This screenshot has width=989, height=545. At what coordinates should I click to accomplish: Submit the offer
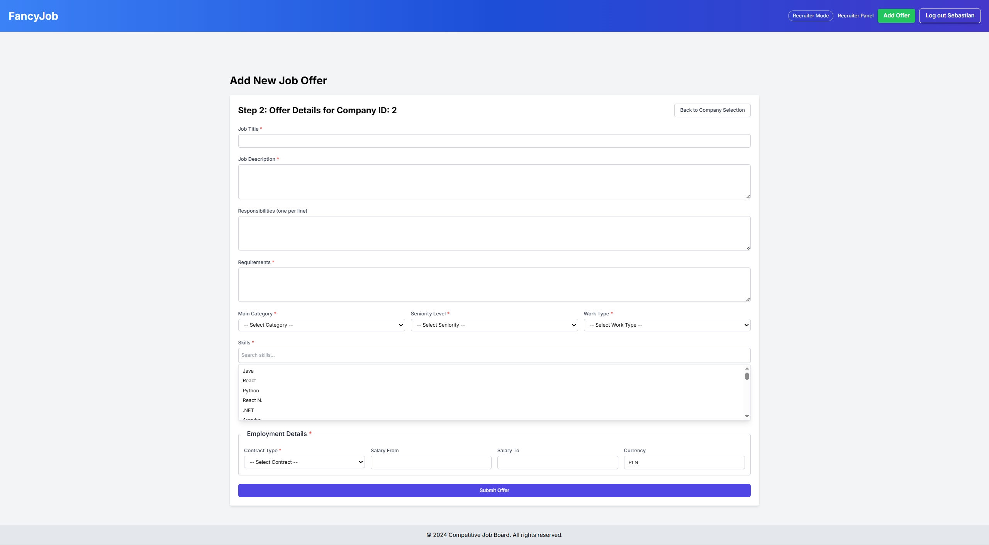pyautogui.click(x=494, y=490)
